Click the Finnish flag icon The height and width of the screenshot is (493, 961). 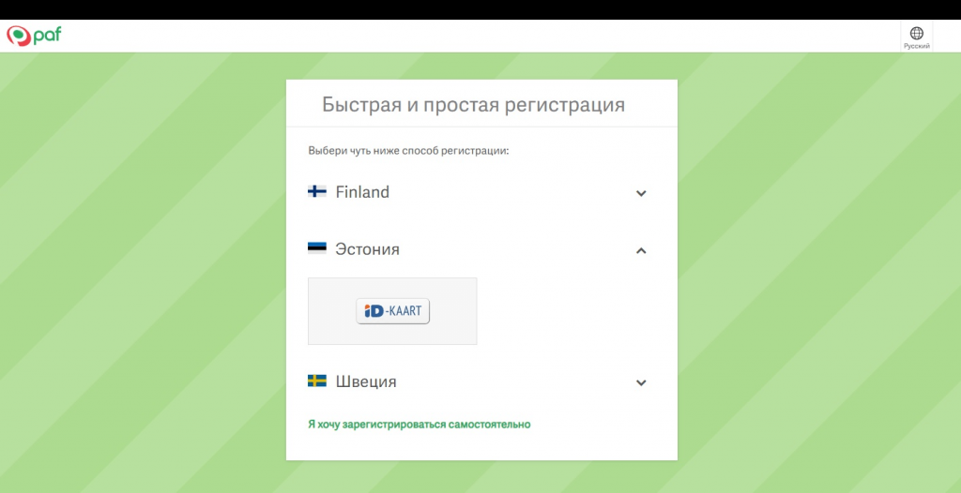316,191
